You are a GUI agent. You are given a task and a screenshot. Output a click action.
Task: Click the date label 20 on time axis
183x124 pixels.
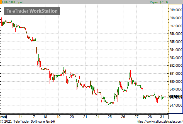(x=72, y=117)
